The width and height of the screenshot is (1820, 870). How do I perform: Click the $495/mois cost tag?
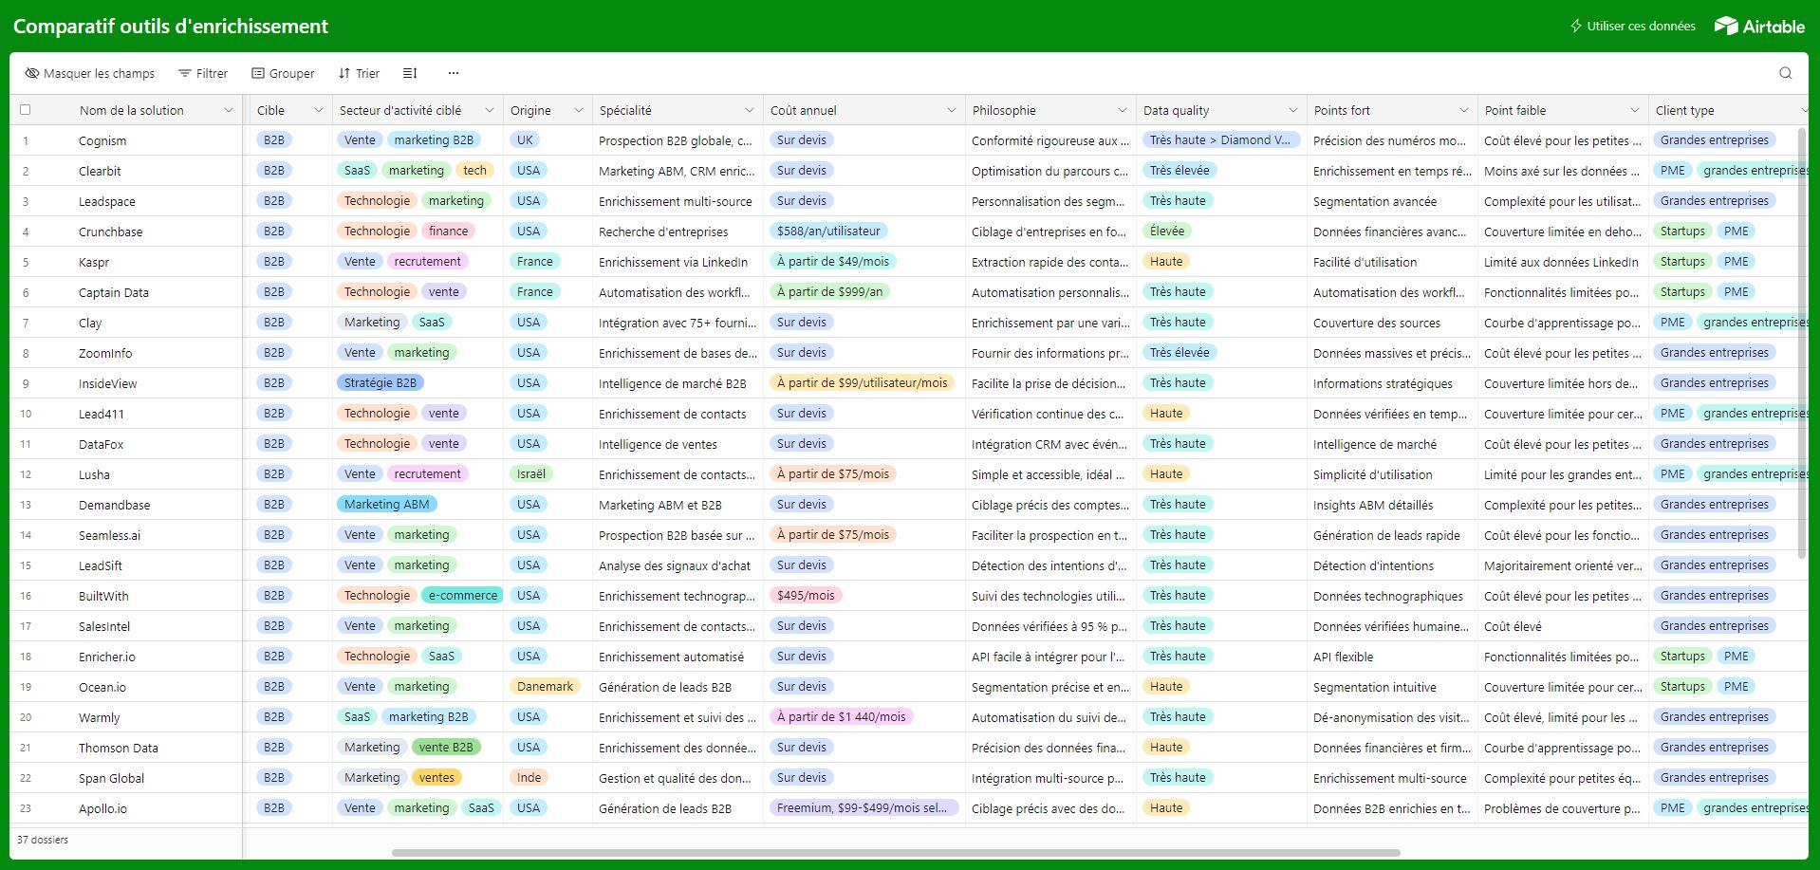[806, 595]
